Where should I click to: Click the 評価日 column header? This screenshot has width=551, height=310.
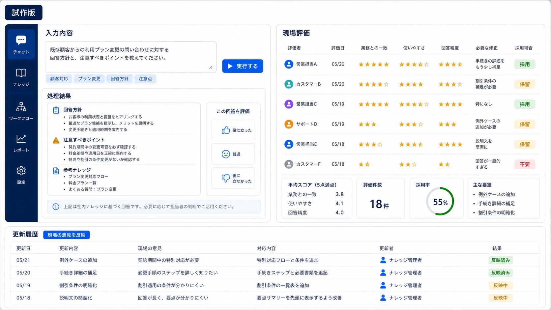point(338,48)
